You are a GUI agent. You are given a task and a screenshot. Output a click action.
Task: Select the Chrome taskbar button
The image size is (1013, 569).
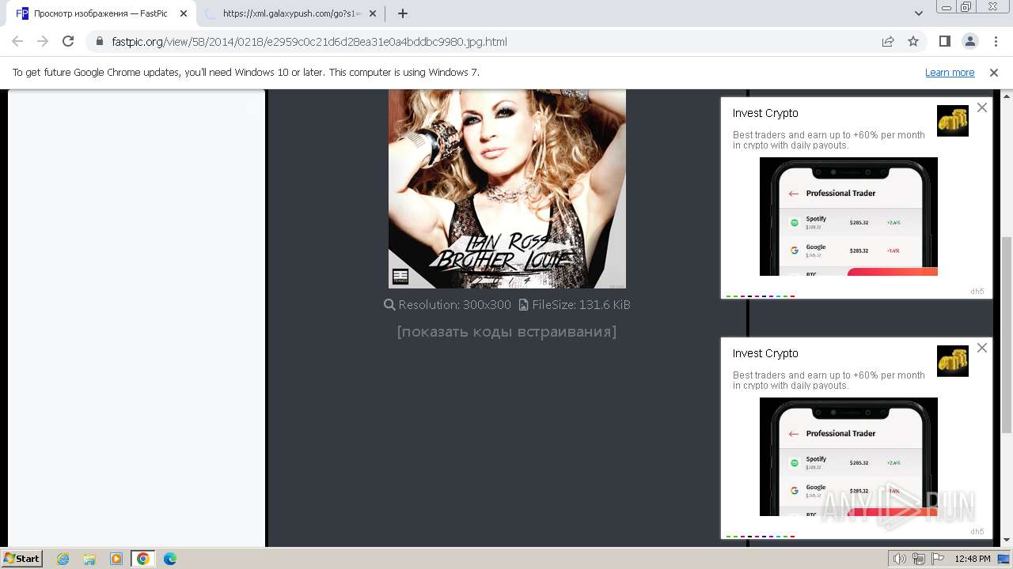click(143, 559)
